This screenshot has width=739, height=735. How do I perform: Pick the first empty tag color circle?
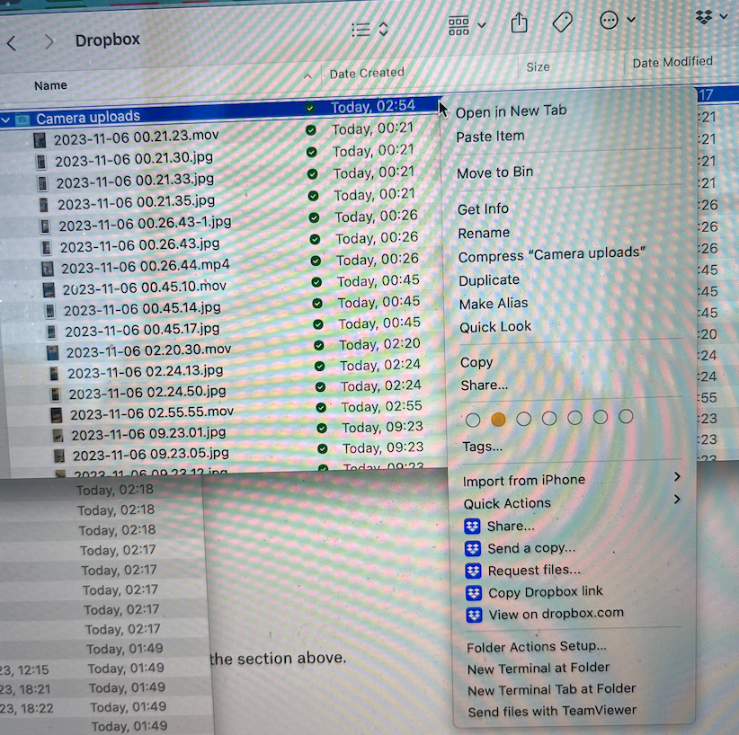click(473, 421)
